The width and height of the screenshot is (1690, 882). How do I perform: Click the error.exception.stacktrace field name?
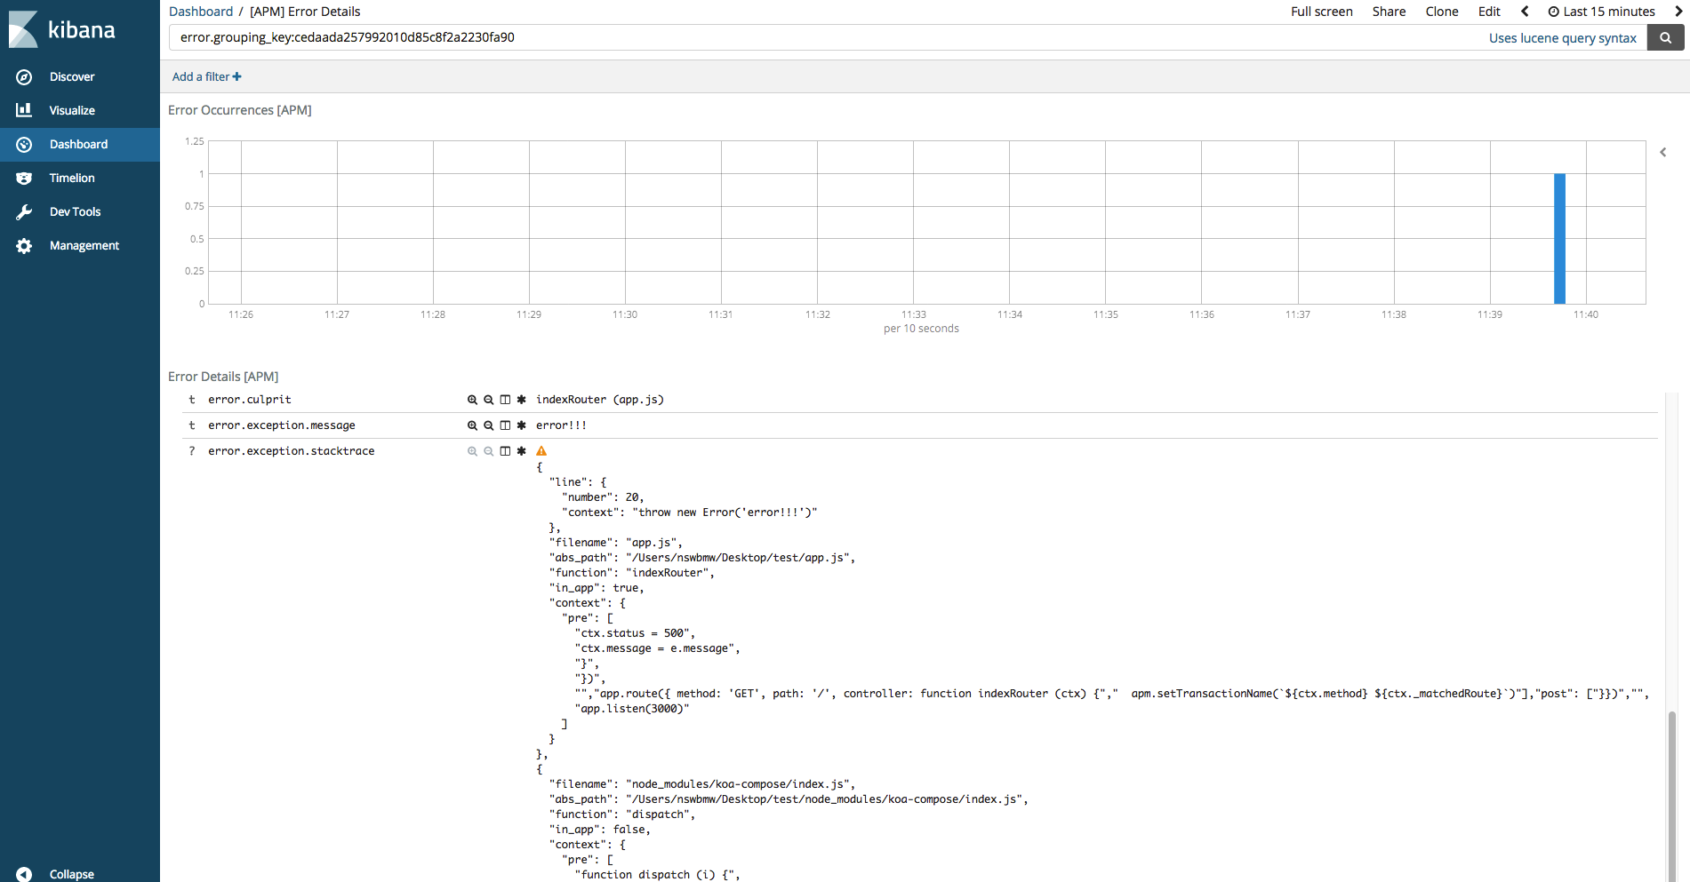click(x=292, y=451)
